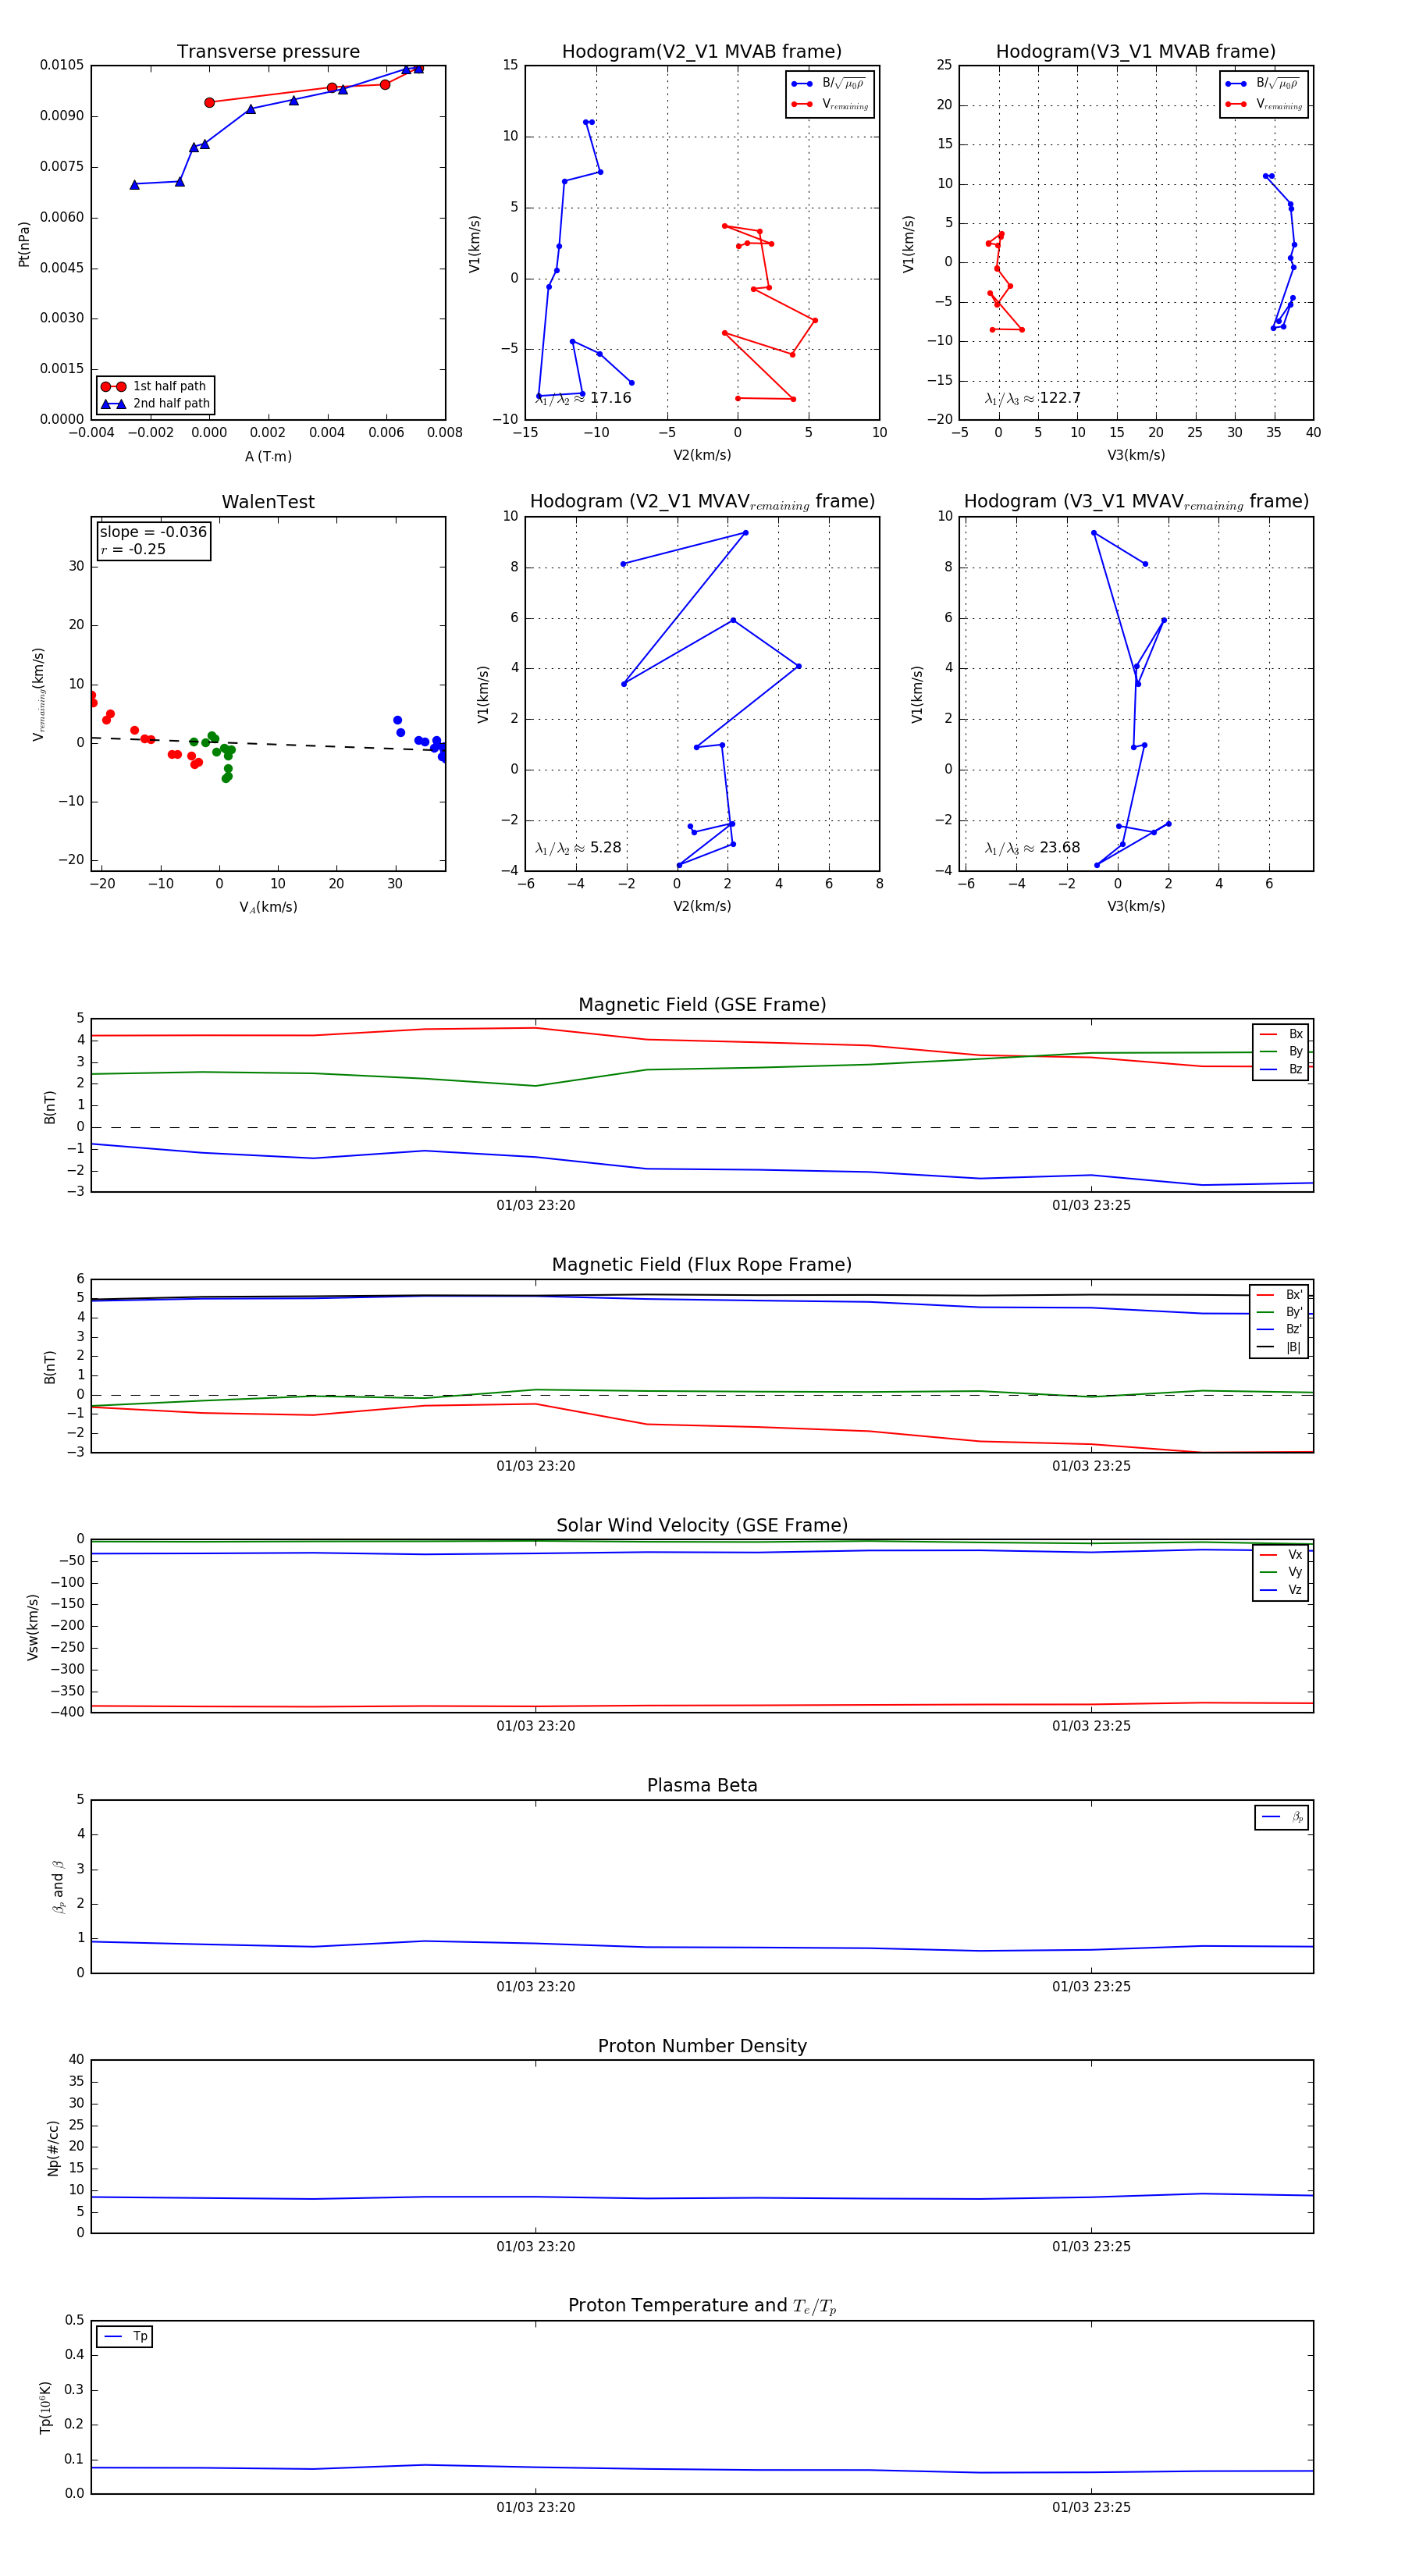This screenshot has width=1405, height=2576.
Task: Click the 'Bx' legend entry in GSE plot
Action: (x=1281, y=1034)
